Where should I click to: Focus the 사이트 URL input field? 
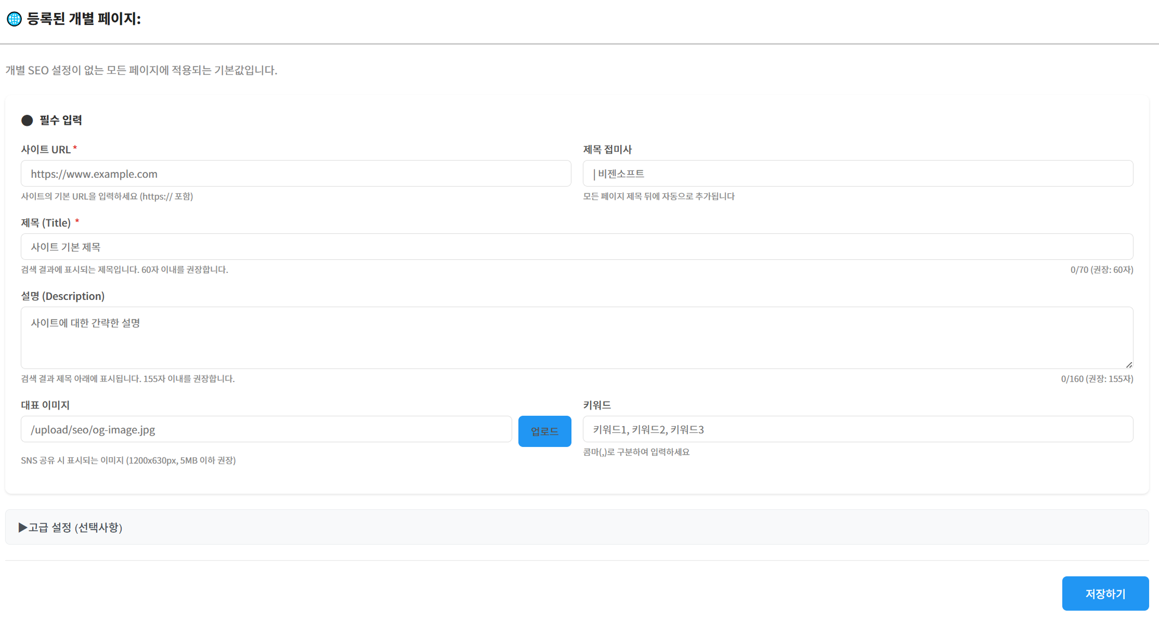(295, 174)
